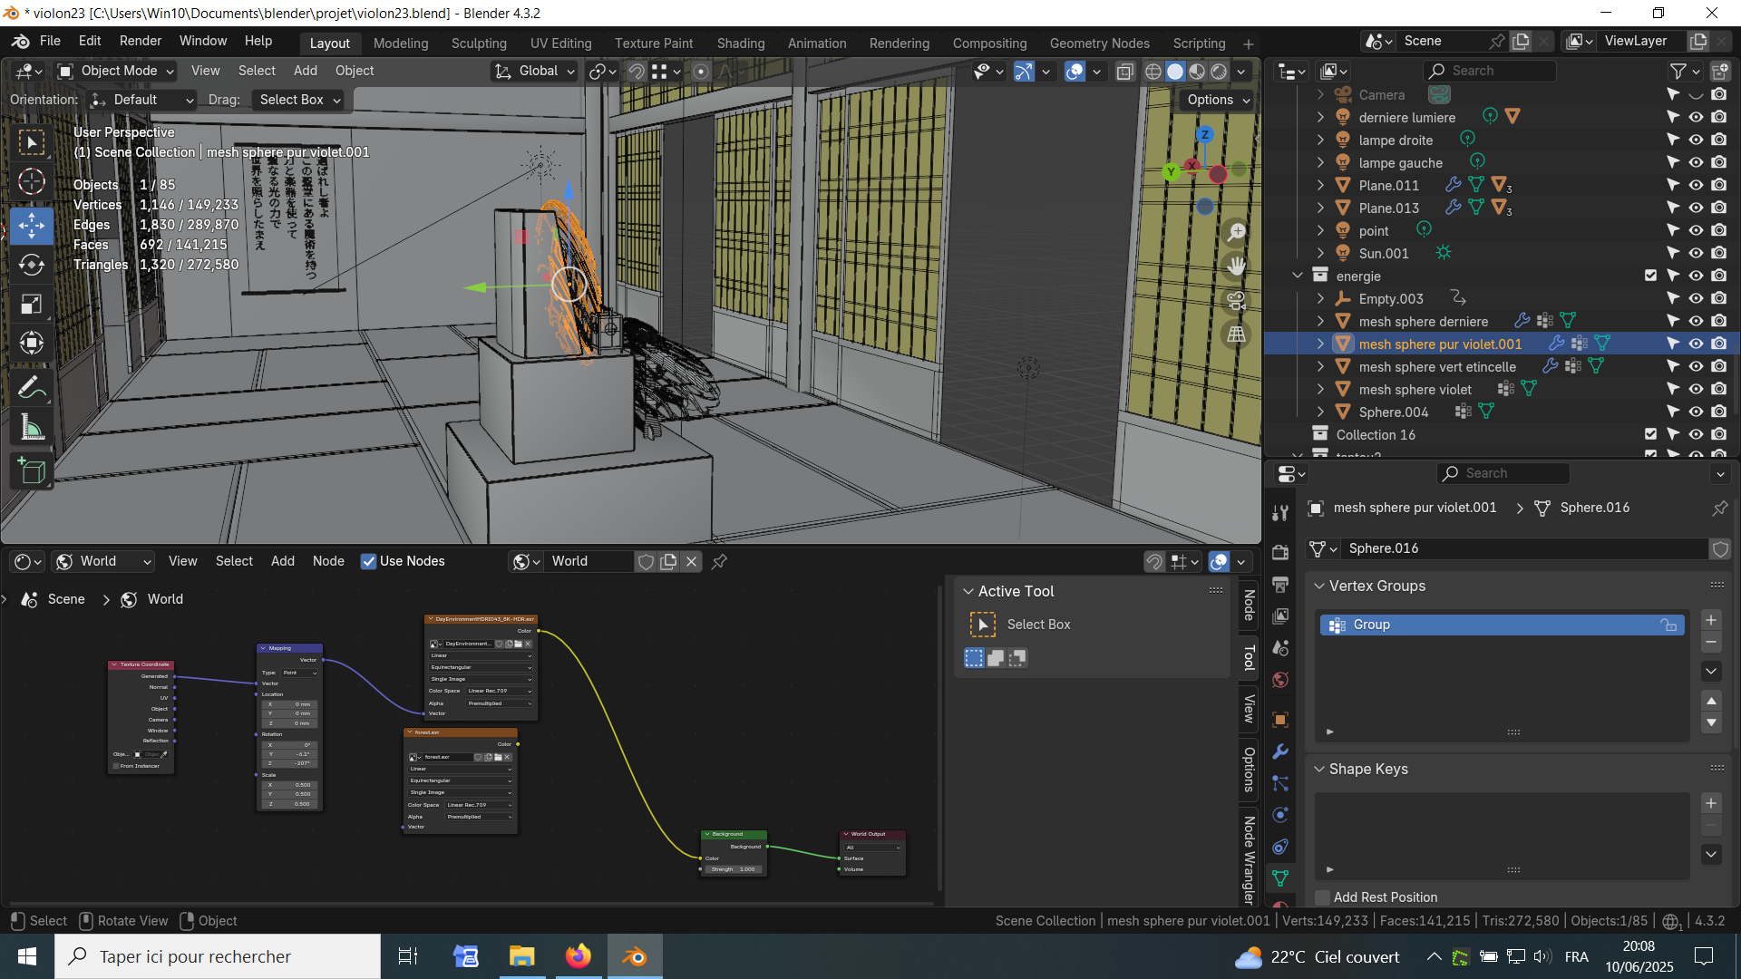Open the Object Mode dropdown
Image resolution: width=1741 pixels, height=979 pixels.
pos(116,71)
